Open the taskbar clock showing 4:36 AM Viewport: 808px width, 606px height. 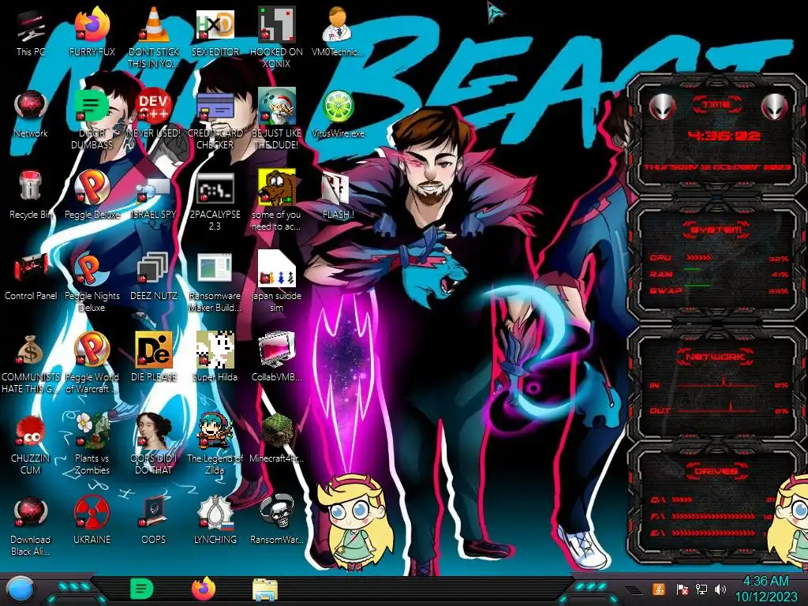point(765,589)
